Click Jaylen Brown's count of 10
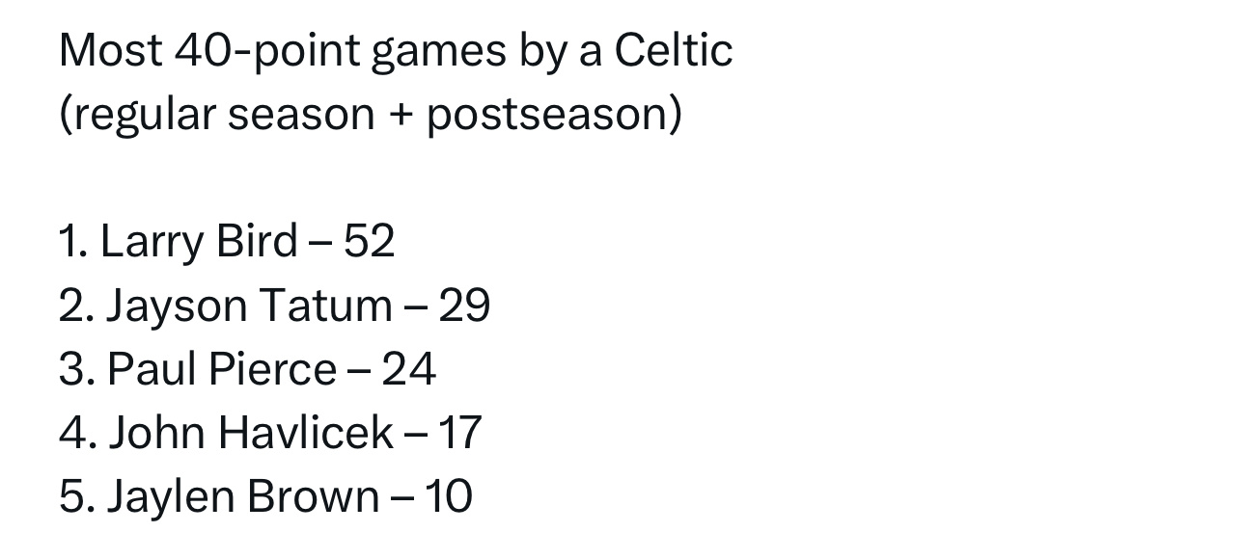The width and height of the screenshot is (1245, 559). tap(449, 496)
